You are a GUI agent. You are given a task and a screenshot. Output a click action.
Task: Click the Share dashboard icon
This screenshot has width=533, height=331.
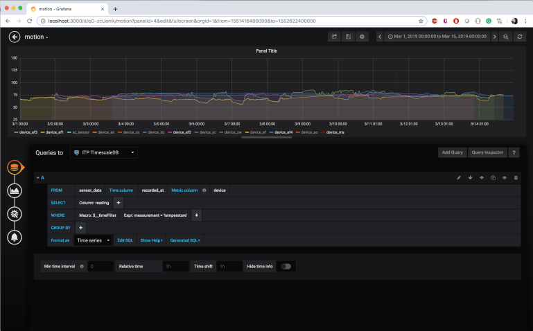click(x=335, y=37)
